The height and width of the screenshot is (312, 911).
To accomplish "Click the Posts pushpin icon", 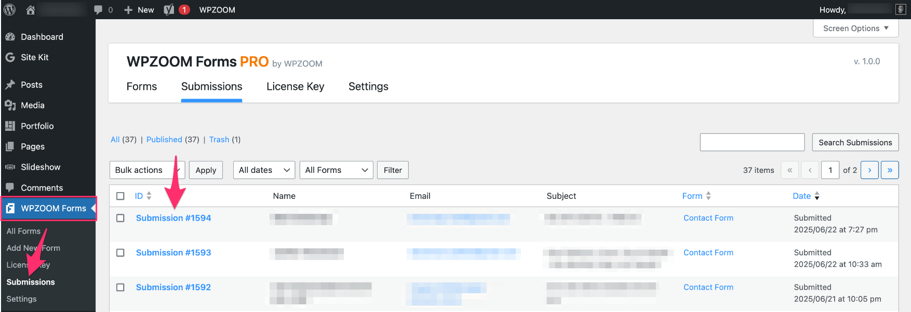I will (x=10, y=85).
